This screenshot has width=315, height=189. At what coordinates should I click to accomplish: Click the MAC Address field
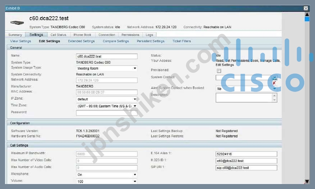[x=107, y=92]
